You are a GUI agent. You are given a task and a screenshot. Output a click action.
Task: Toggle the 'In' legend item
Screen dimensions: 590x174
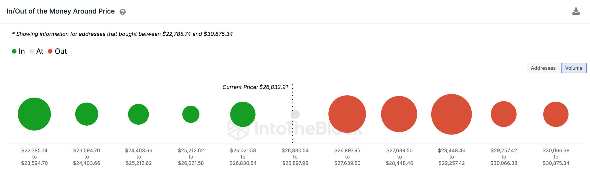(19, 51)
